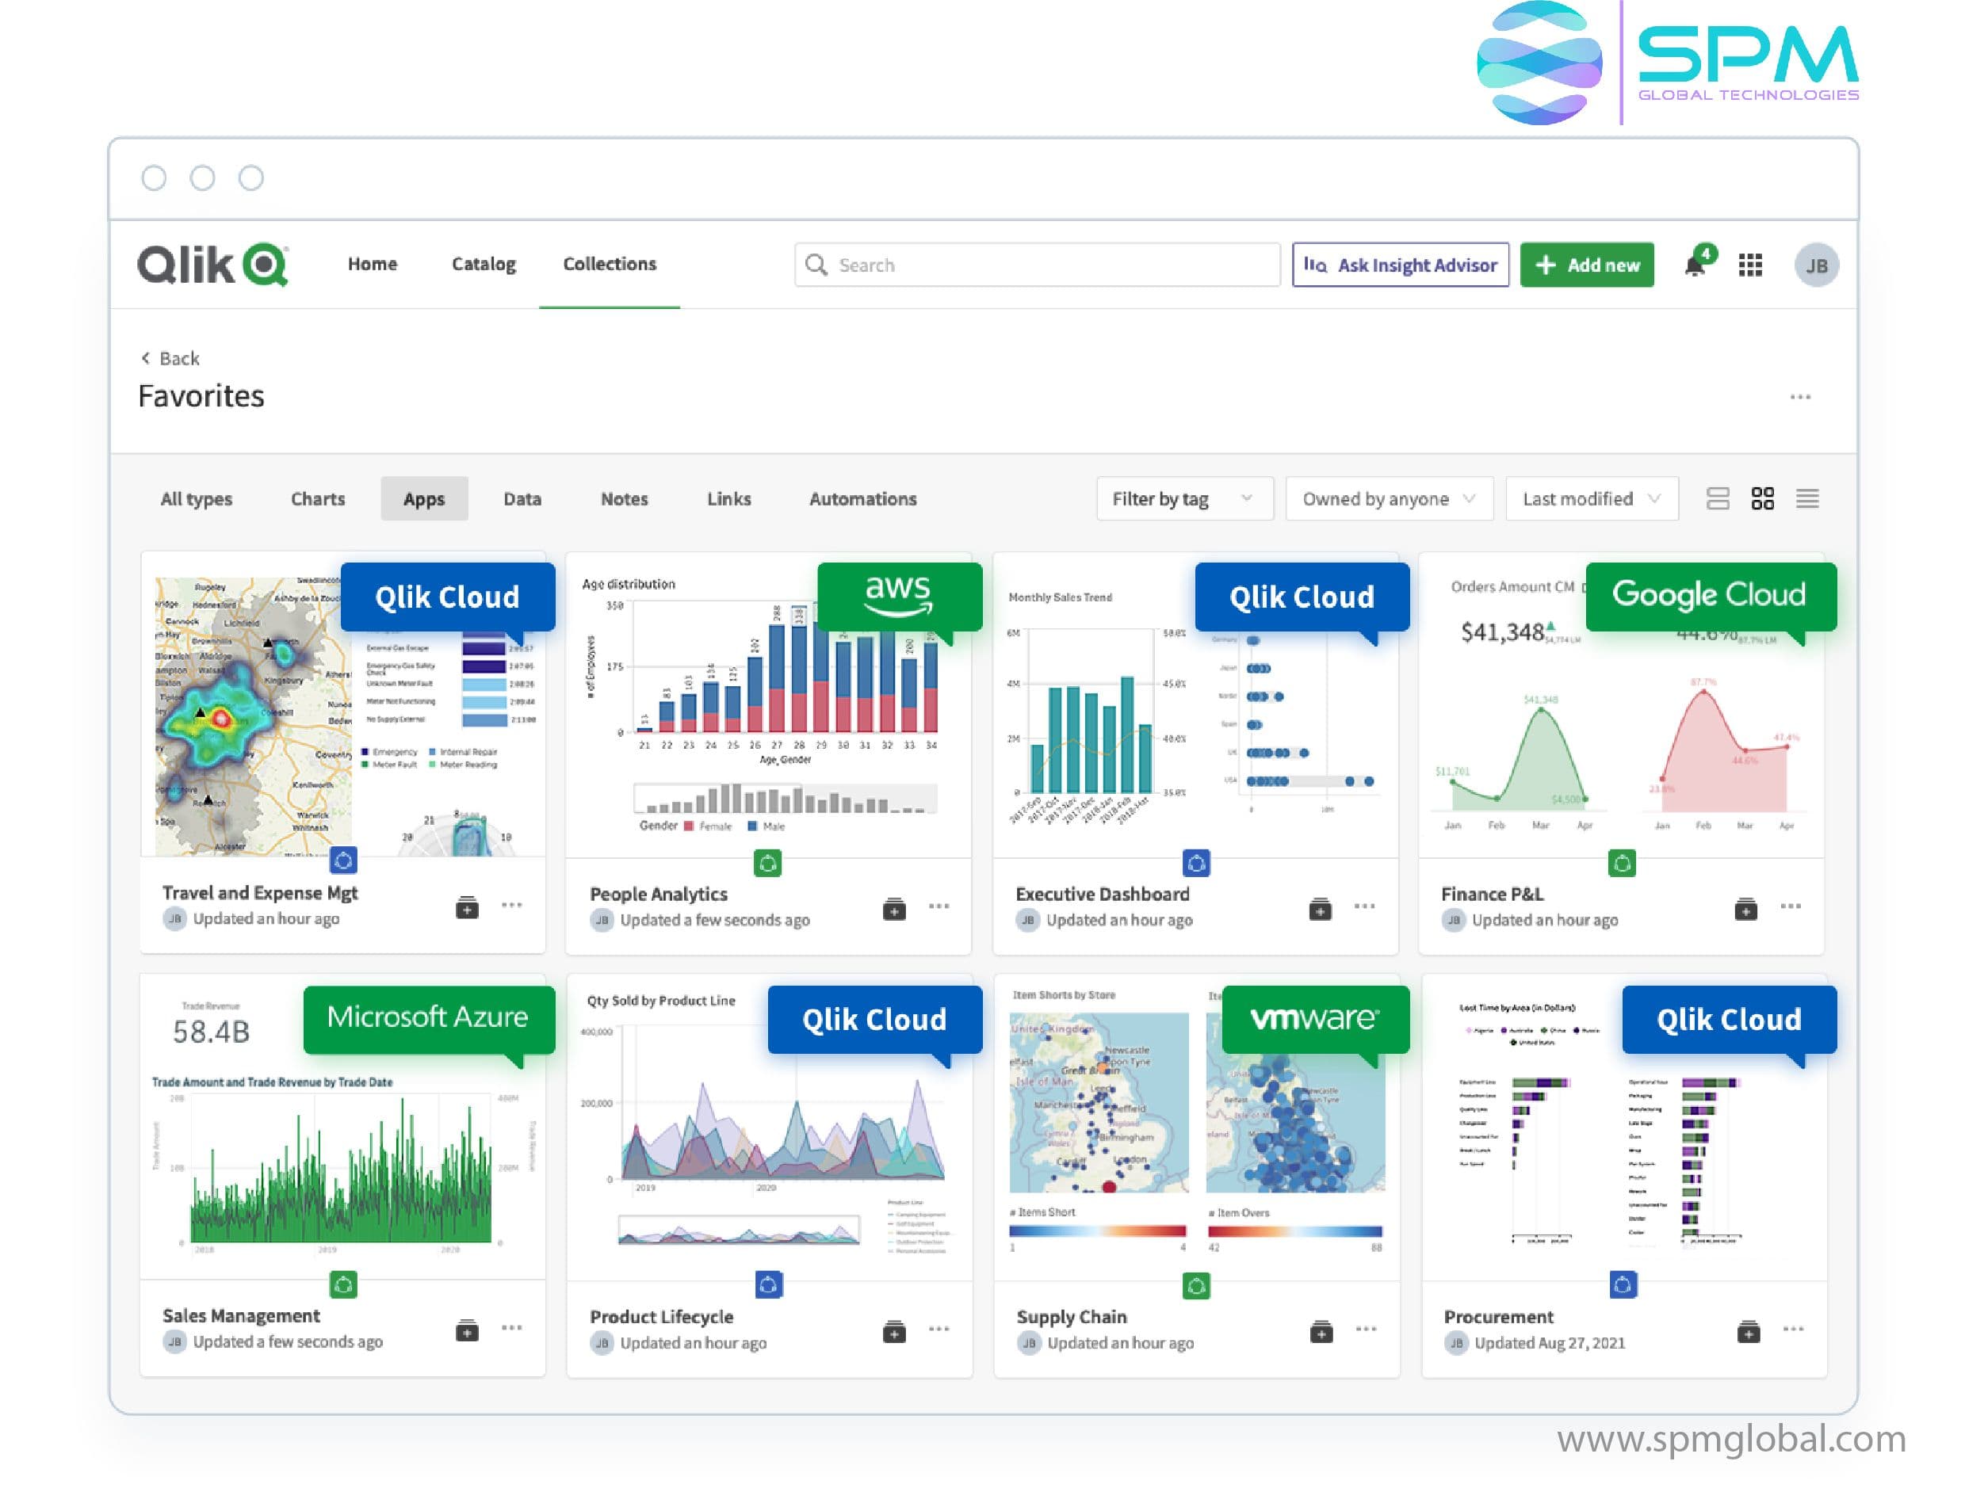This screenshot has height=1488, width=1965.
Task: Add Sales Management to collection
Action: point(467,1330)
